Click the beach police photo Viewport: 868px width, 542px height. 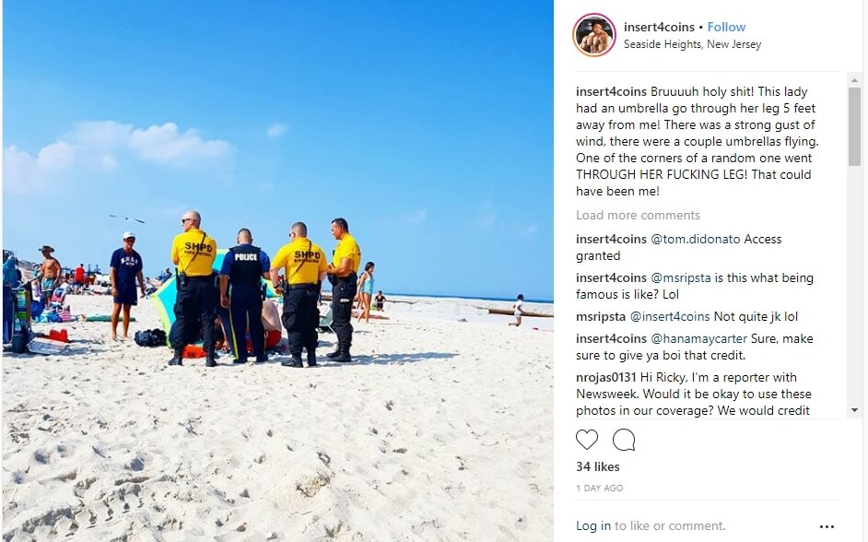point(278,271)
